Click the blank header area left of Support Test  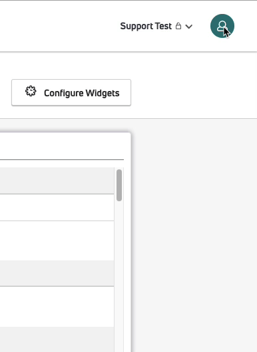[59, 26]
